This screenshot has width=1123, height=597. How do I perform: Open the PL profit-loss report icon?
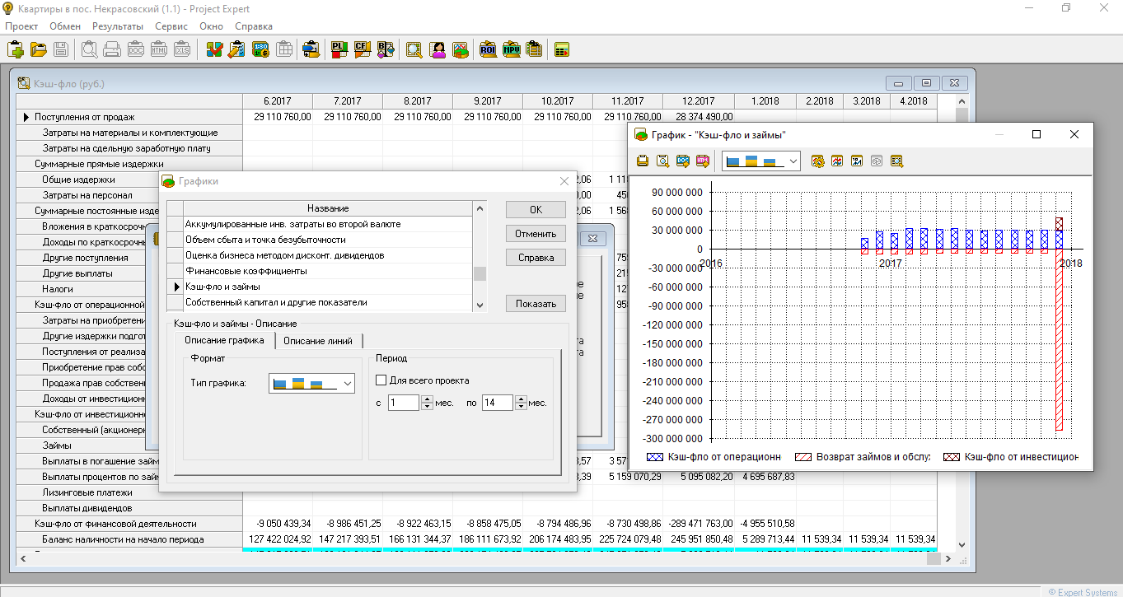(x=339, y=49)
